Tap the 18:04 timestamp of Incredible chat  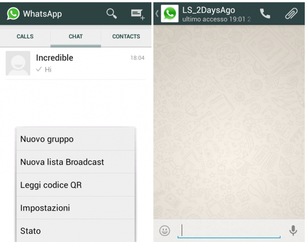137,58
